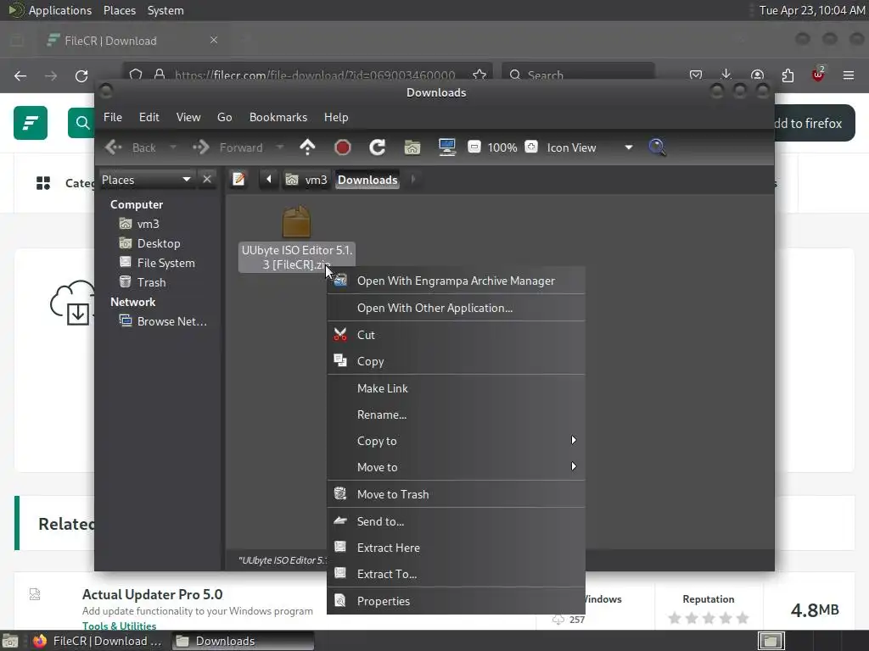869x651 pixels.
Task: Open Actual Updater Pro 5.0 link
Action: point(153,594)
